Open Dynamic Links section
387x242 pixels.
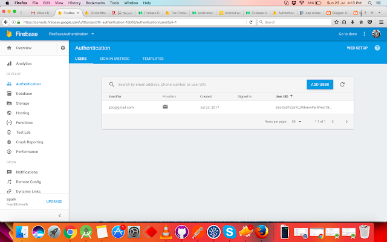28,191
